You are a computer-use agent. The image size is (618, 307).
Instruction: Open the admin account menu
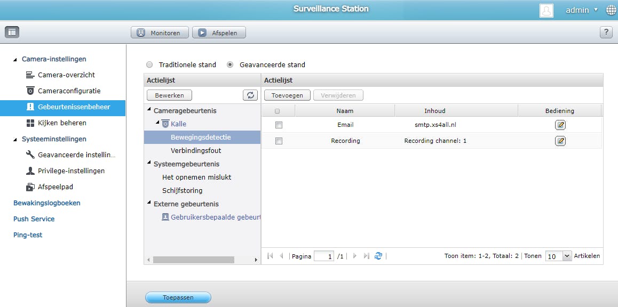578,10
